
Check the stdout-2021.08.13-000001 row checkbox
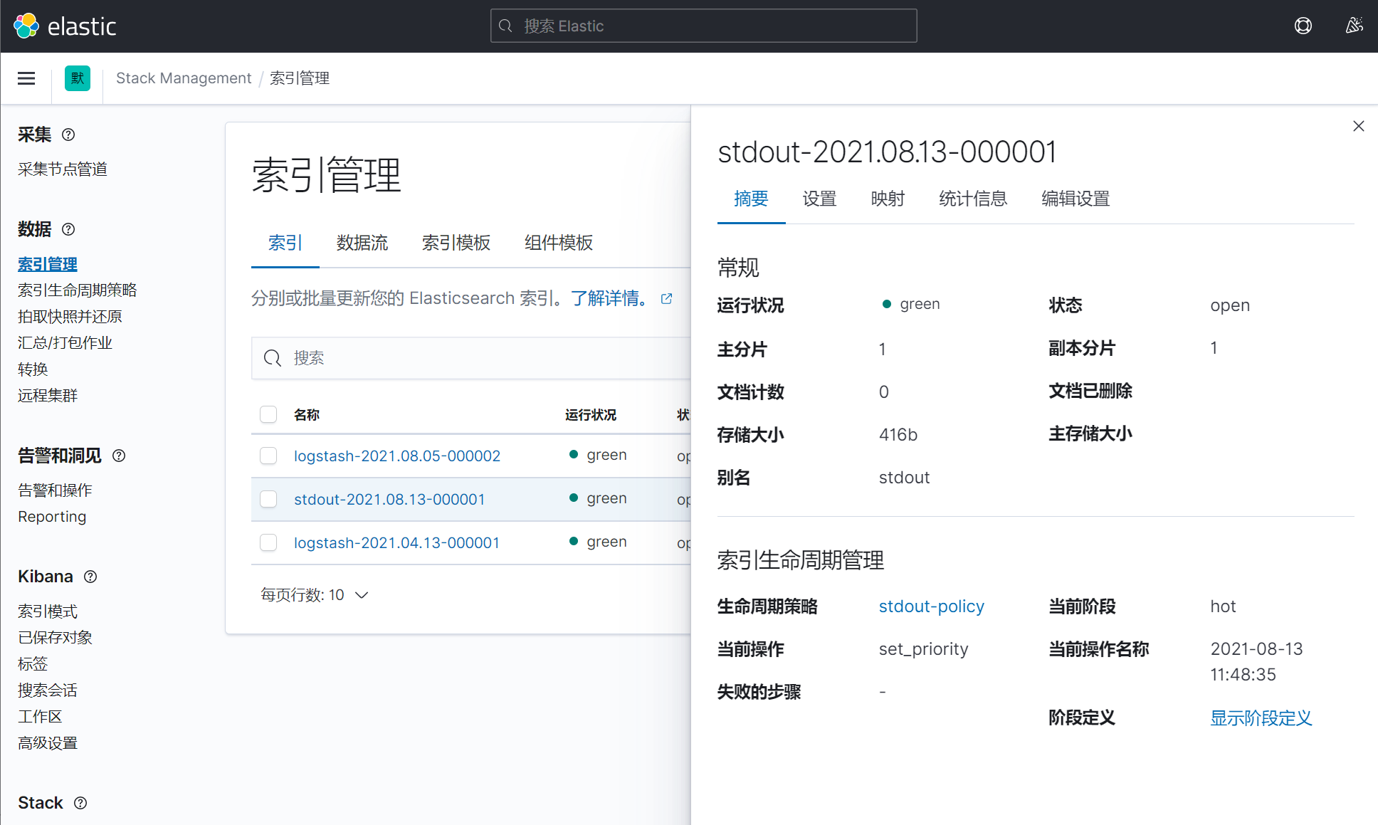coord(268,499)
